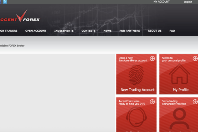Open the OPEN ACCOUNT menu

pyautogui.click(x=36, y=31)
